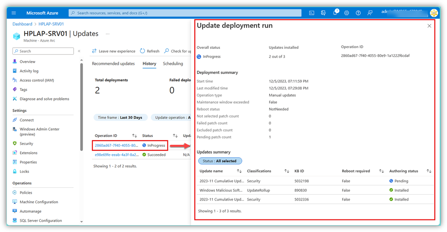This screenshot has height=232, width=447.
Task: Click the Microsoft Azure logo text
Action: 42,13
